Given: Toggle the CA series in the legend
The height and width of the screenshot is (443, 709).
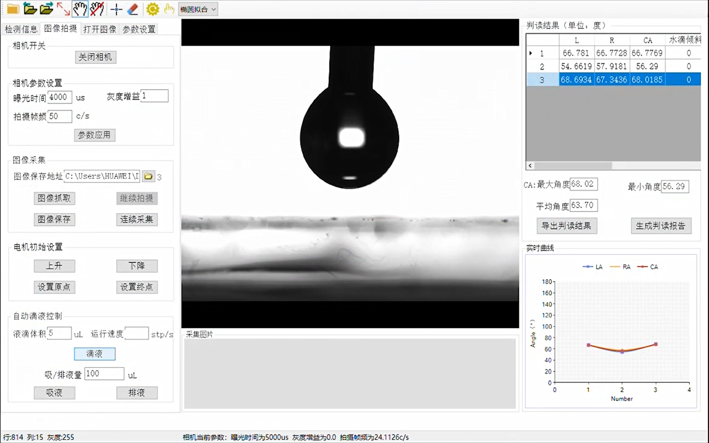Looking at the screenshot, I should [x=649, y=267].
